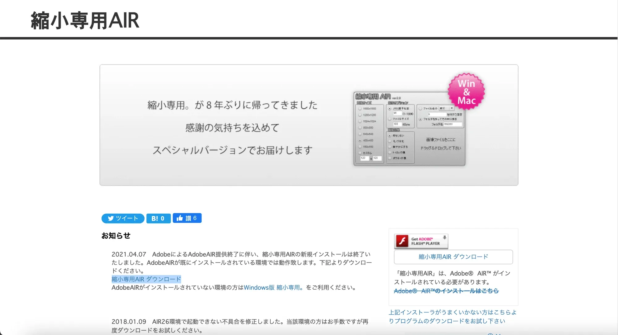Click the Win & Mac pink badge
The height and width of the screenshot is (335, 618).
(466, 92)
